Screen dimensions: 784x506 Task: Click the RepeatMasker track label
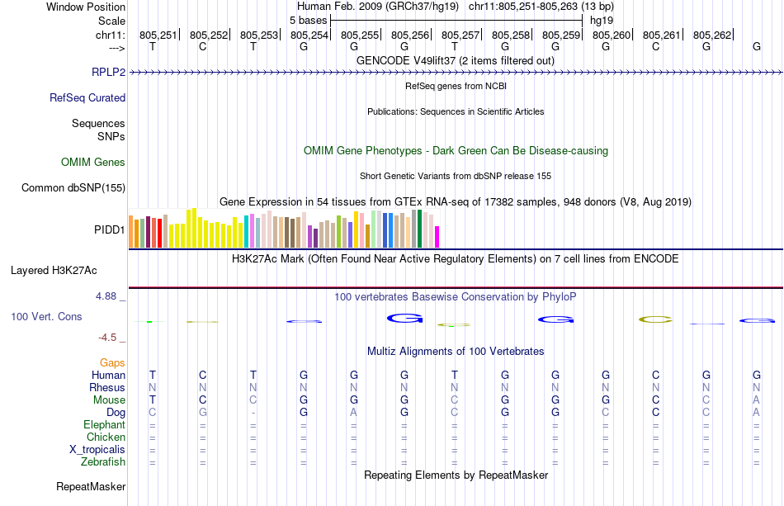[91, 486]
